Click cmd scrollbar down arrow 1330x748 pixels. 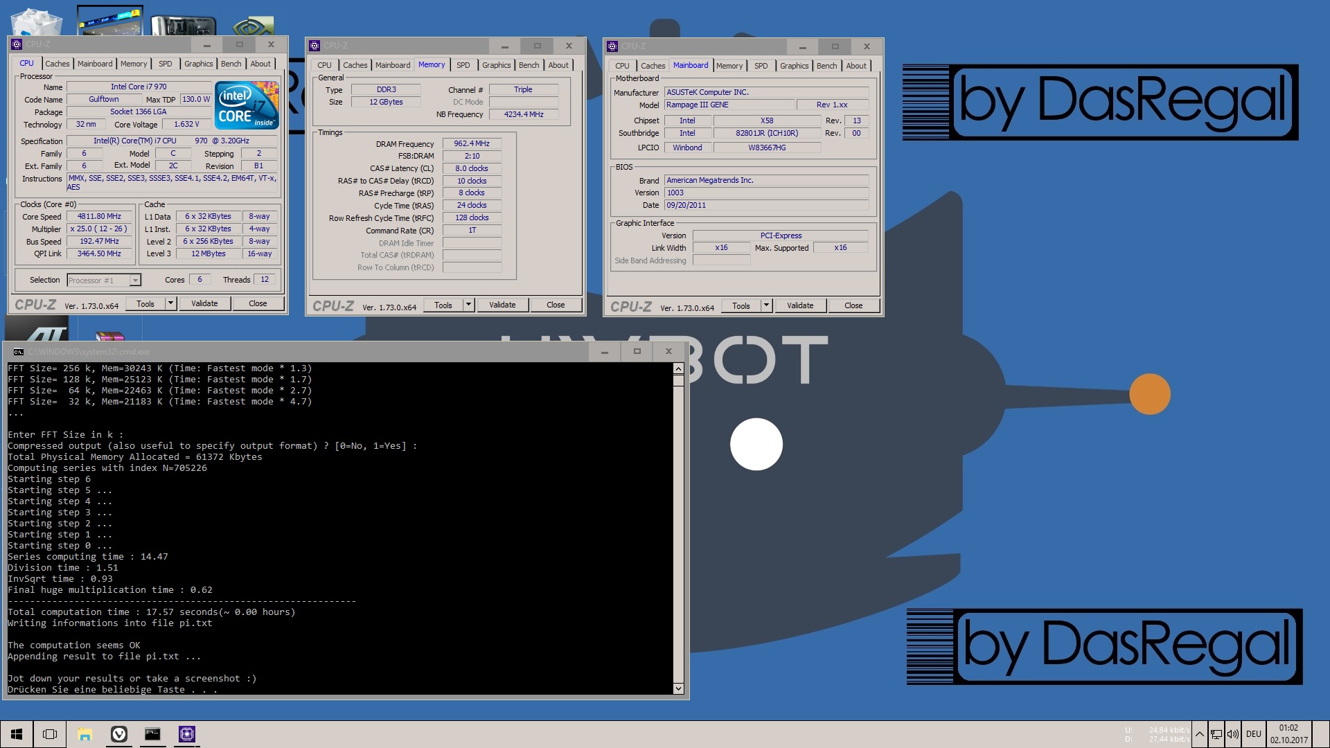[678, 688]
